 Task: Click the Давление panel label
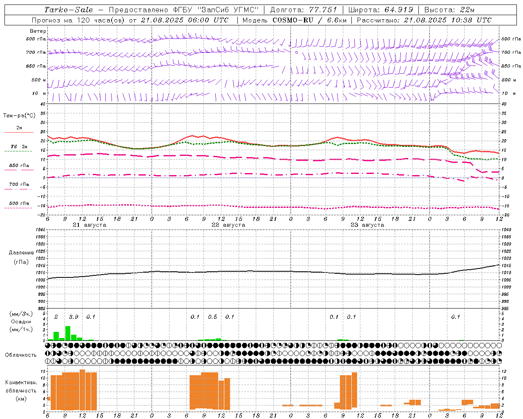click(21, 253)
